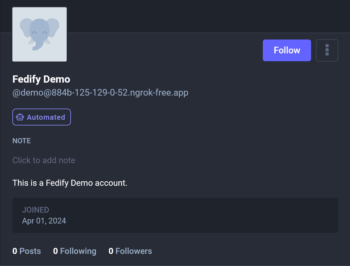350x266 pixels.
Task: Click the 'Click to add note' field
Action: (x=44, y=160)
